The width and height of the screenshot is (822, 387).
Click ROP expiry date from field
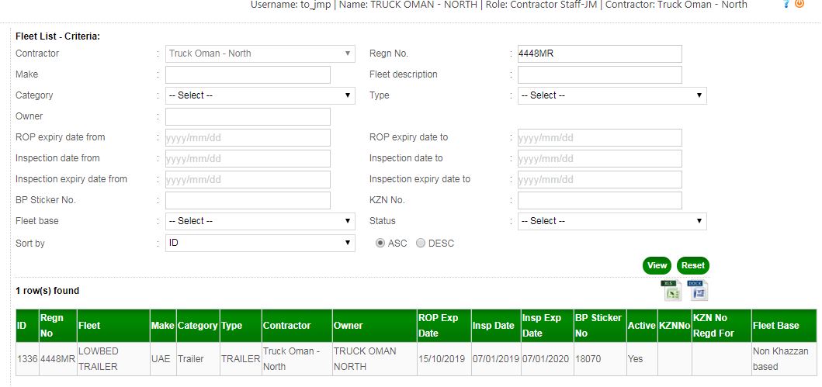pos(248,137)
